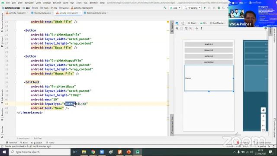Open Google Chrome from the taskbar

pyautogui.click(x=93, y=152)
